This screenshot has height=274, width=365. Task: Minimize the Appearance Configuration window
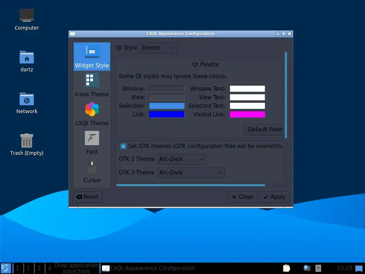[278, 34]
